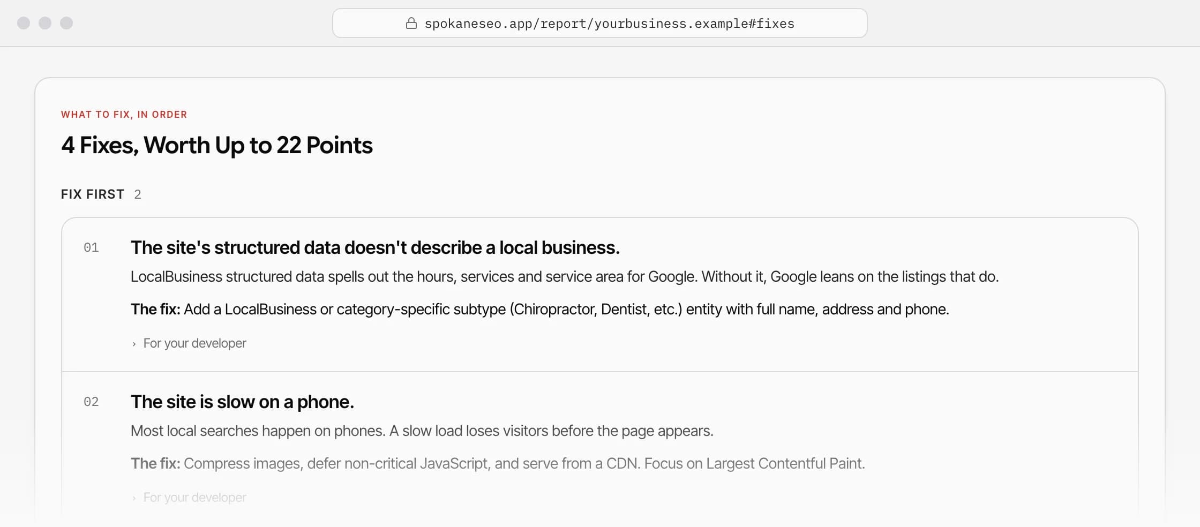
Task: Click the third gray window control dot
Action: tap(66, 23)
